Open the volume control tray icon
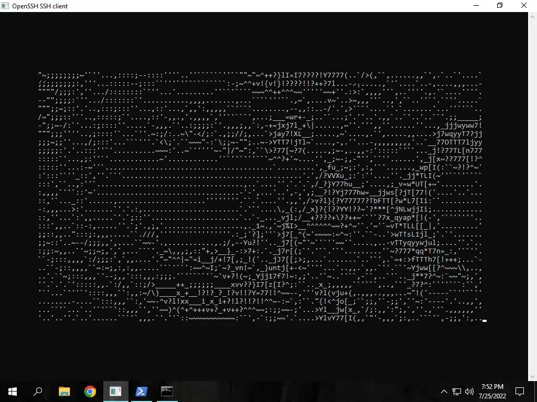 [469, 392]
